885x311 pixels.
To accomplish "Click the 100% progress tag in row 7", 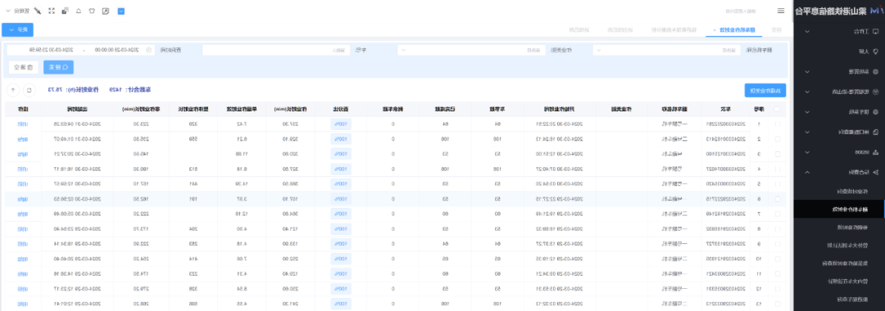I will coord(341,214).
